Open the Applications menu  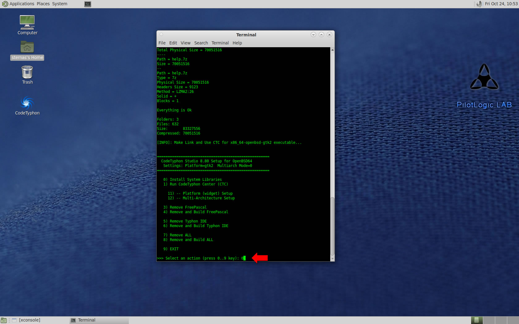pyautogui.click(x=19, y=4)
